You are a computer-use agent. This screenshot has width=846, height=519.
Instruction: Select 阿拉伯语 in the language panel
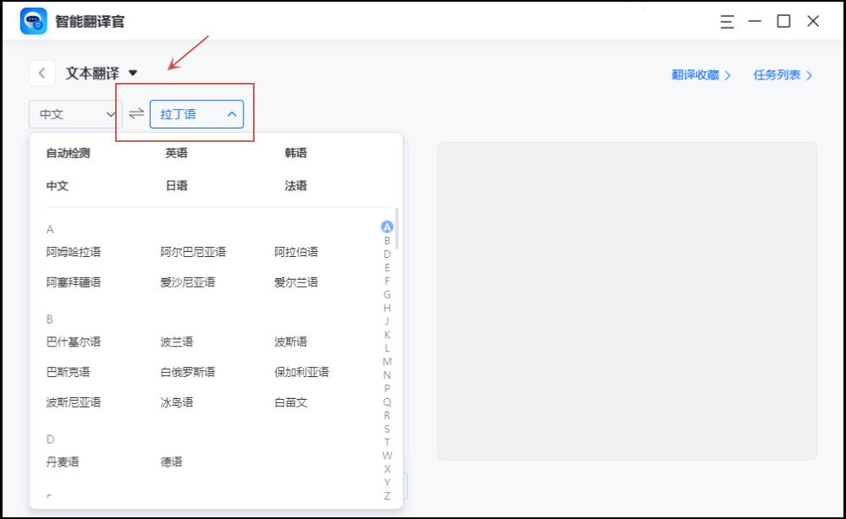click(297, 251)
